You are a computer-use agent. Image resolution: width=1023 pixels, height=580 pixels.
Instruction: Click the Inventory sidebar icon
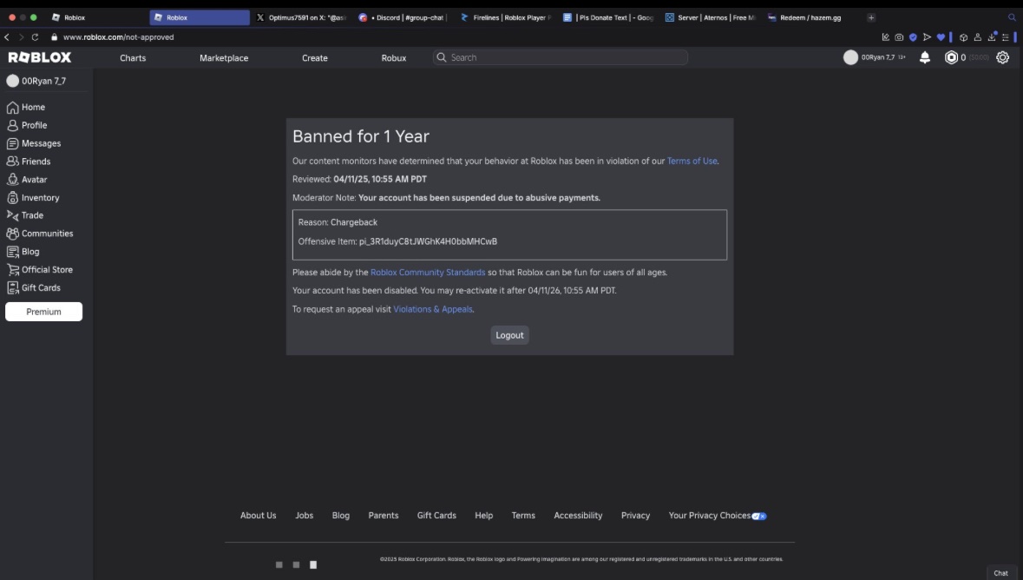(x=12, y=198)
